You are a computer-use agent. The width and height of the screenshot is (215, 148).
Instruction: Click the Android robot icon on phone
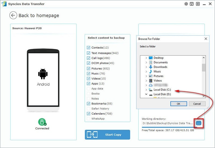coord(43,74)
